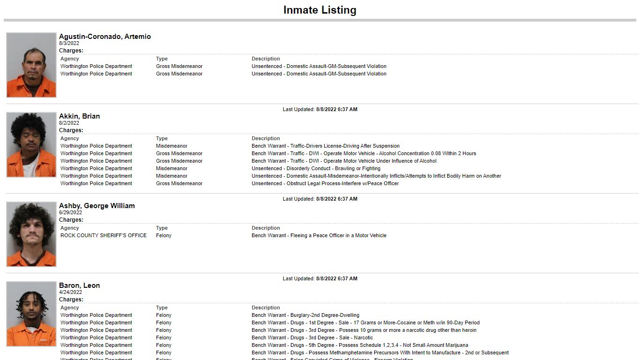640x360 pixels.
Task: Select the Disorderly Conduct - Brawling or Fighting charge
Action: (316, 169)
